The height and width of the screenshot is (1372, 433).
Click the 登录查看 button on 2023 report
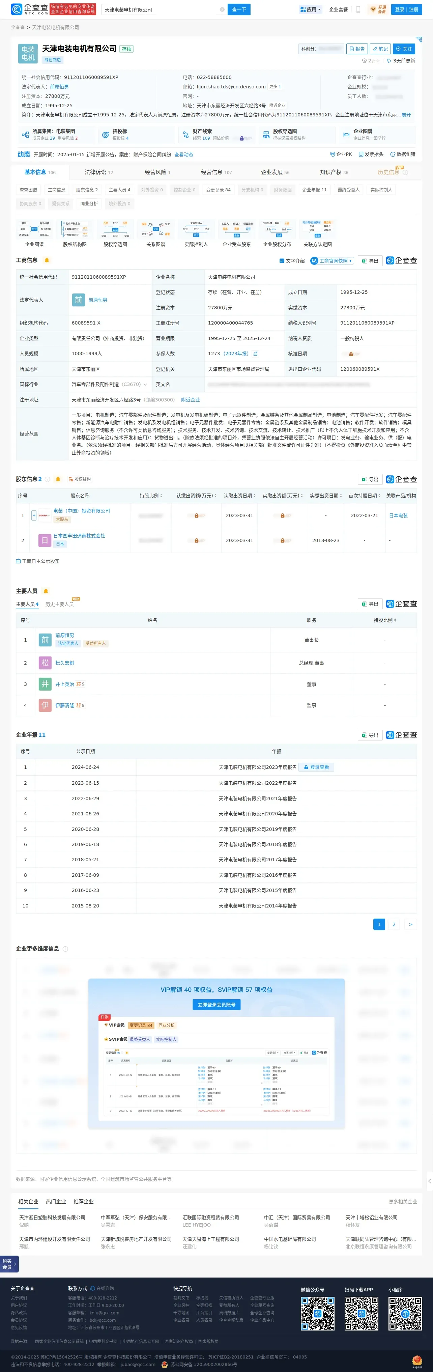coord(316,767)
